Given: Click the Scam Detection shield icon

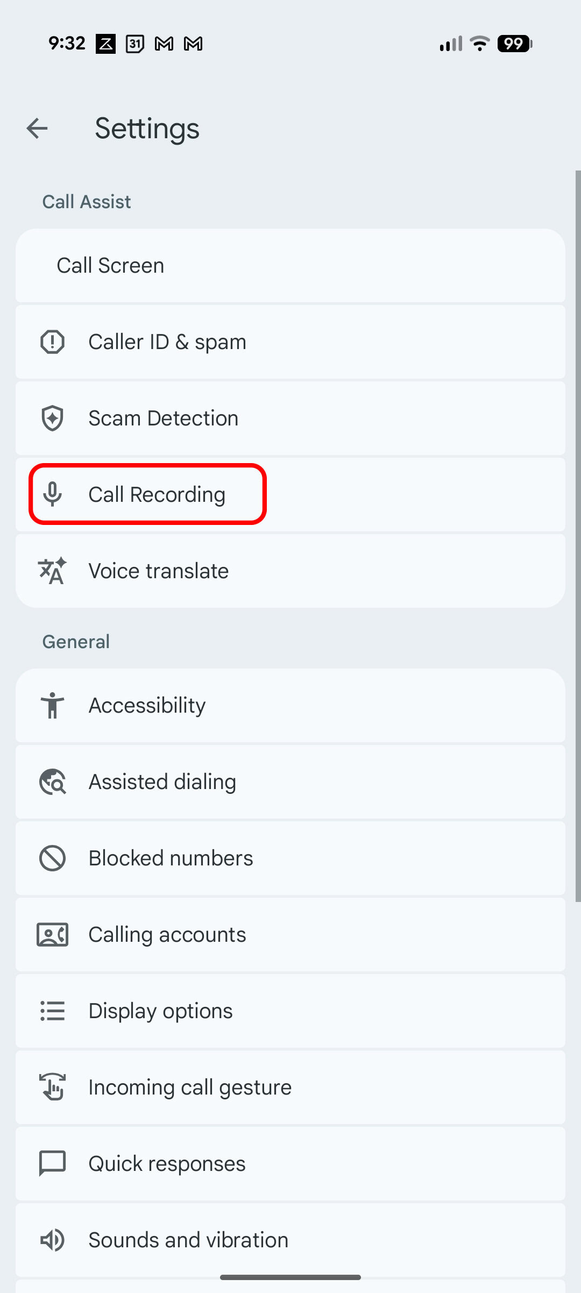Looking at the screenshot, I should pos(52,417).
